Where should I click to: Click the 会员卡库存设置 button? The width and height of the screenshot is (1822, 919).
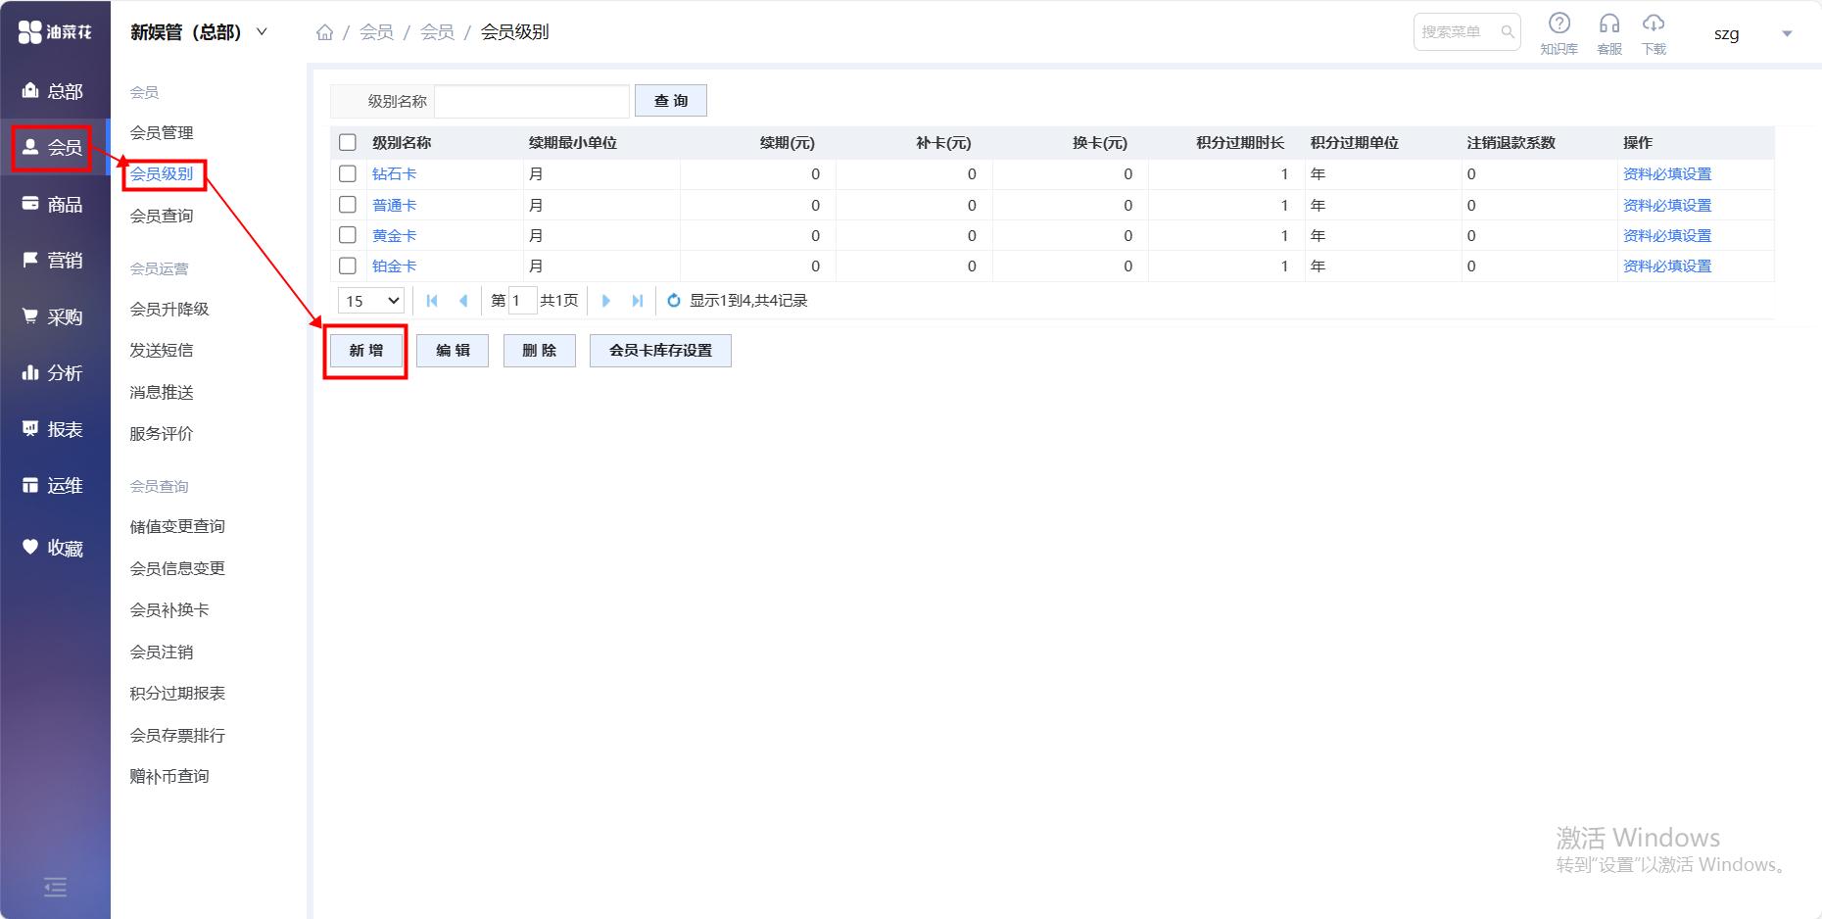(x=660, y=351)
